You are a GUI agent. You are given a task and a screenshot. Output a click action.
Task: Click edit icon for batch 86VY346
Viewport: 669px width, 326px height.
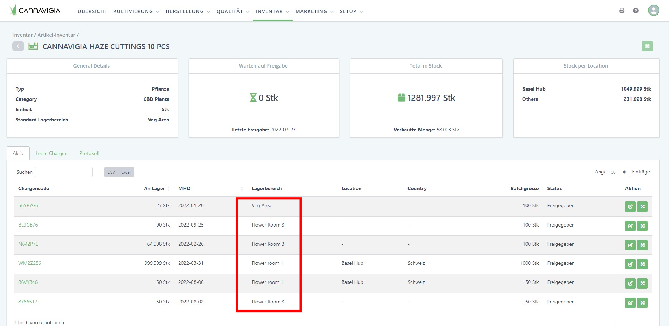630,284
